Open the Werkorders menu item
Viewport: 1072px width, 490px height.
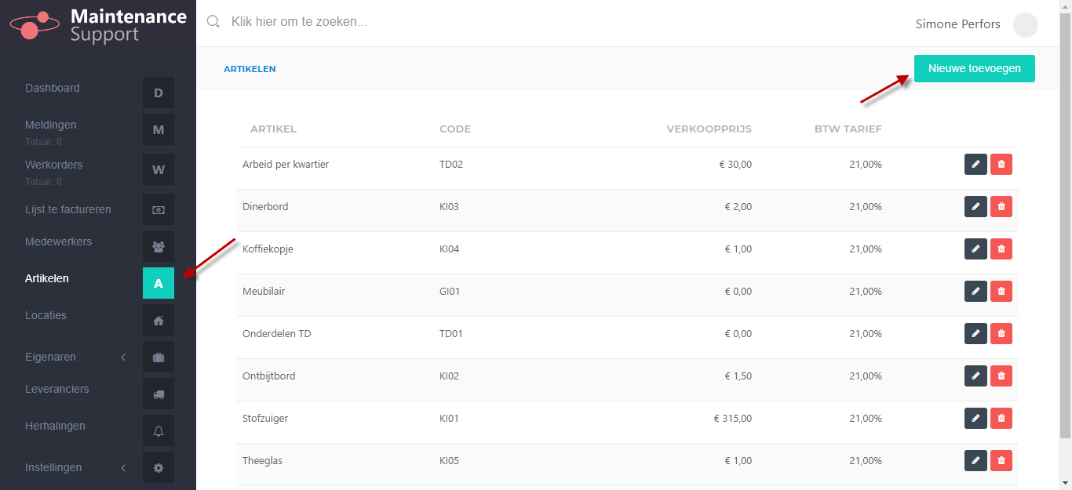[53, 165]
